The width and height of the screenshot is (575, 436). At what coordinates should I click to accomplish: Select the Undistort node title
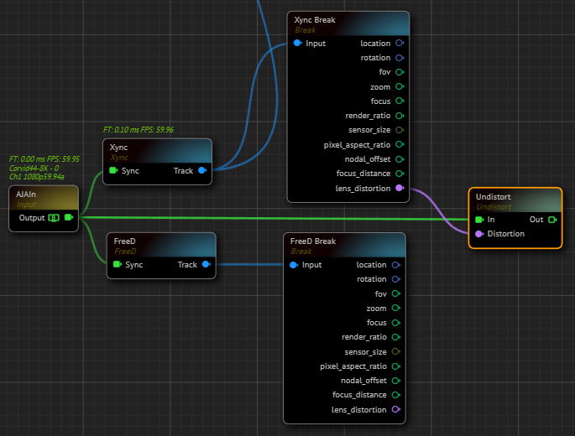pos(493,197)
